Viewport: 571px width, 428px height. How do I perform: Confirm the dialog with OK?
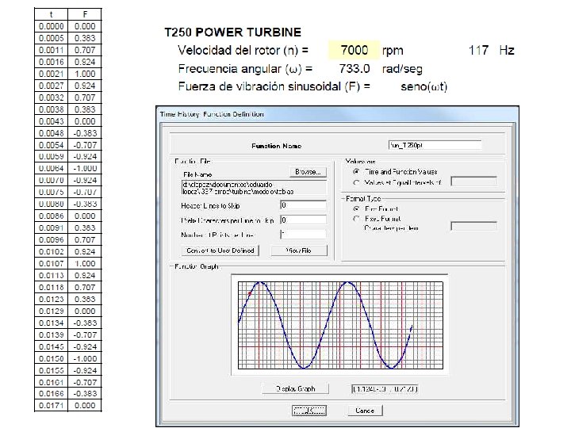coord(309,411)
